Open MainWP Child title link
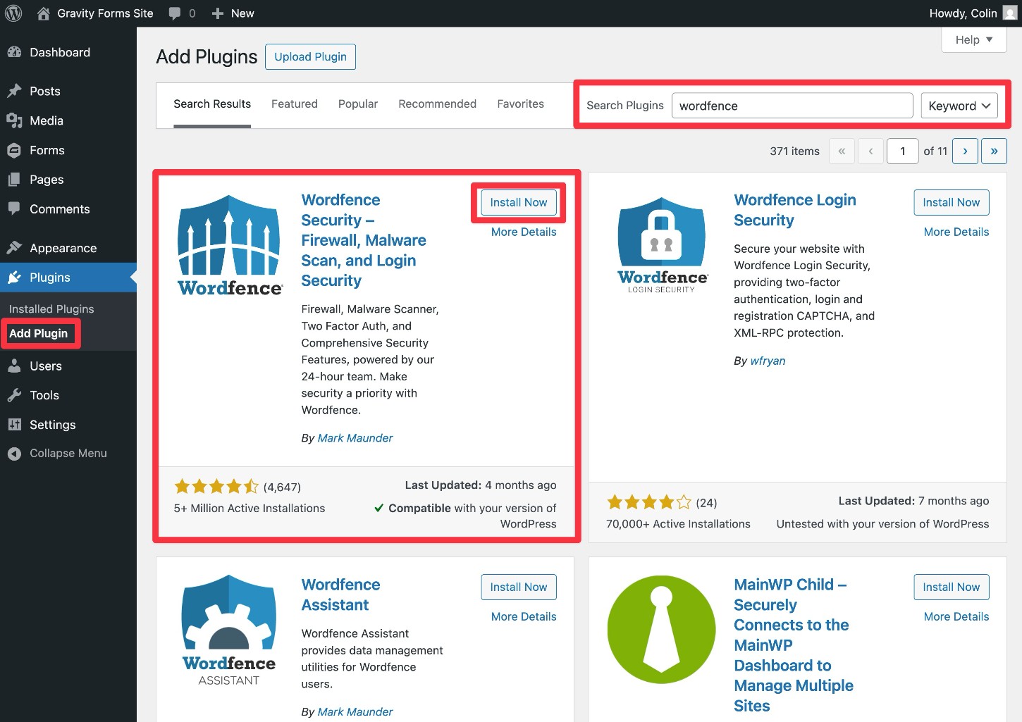1022x722 pixels. coord(794,645)
